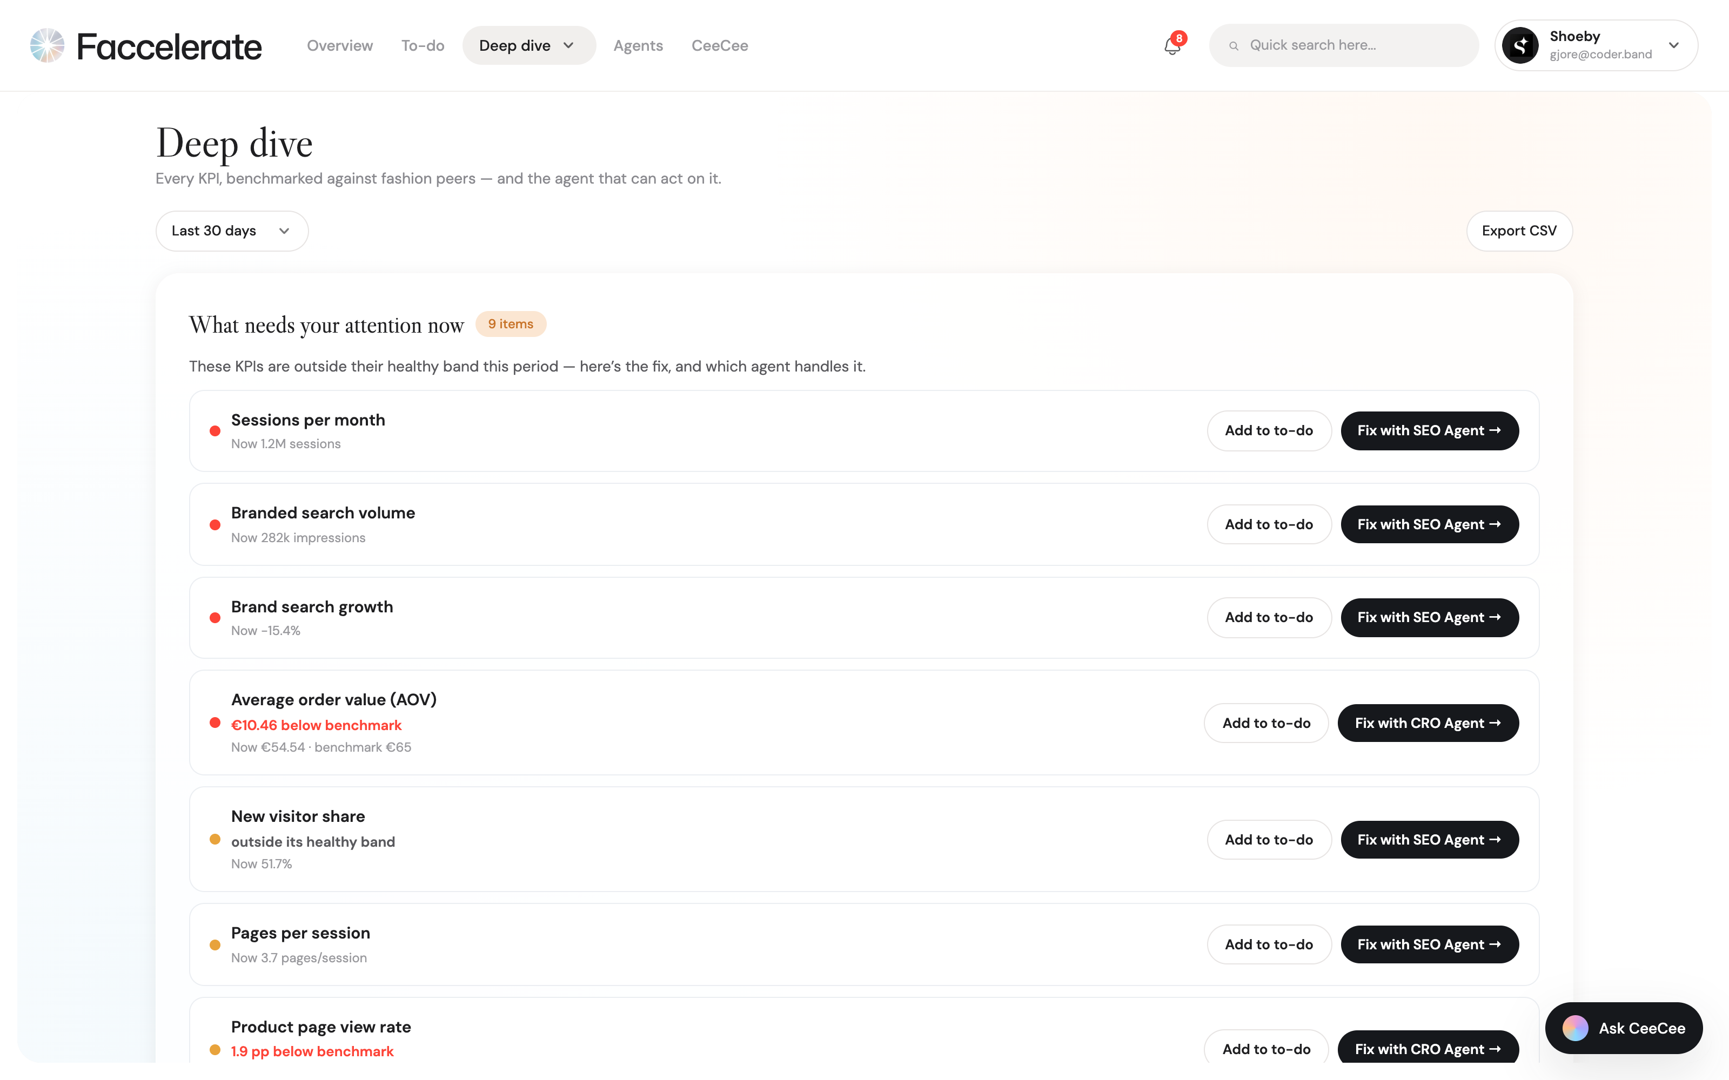The width and height of the screenshot is (1729, 1080).
Task: Click red status dot for Branded search volume
Action: 215,525
